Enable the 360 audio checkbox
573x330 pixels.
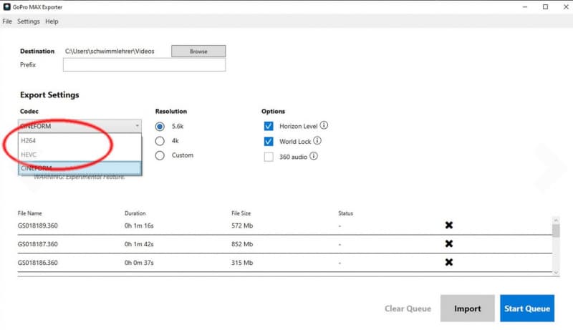[268, 157]
